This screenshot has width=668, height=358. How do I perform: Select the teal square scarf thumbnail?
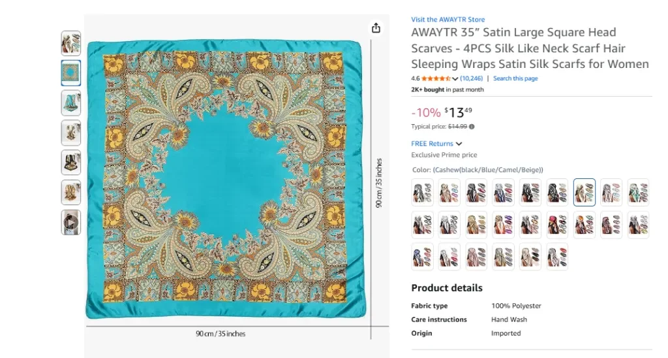click(71, 73)
